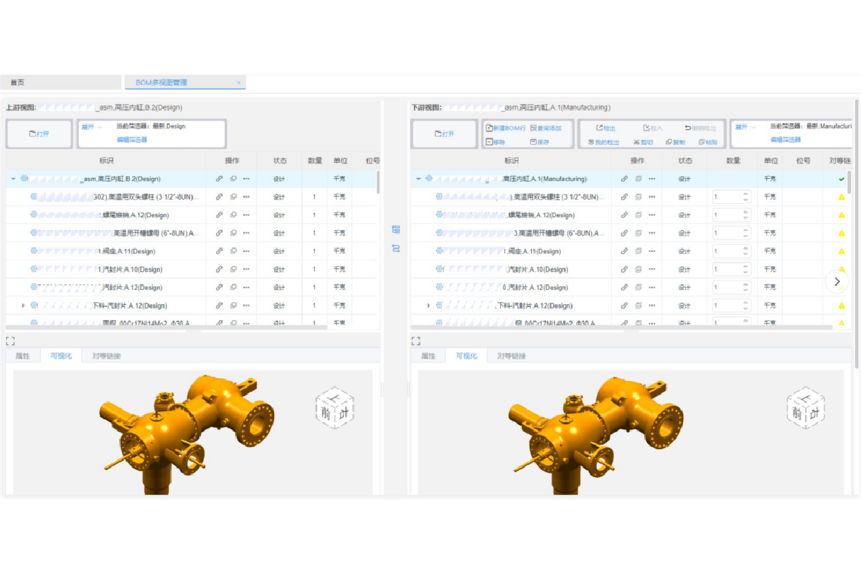The width and height of the screenshot is (861, 574).
Task: Open more options in downstream 螺尾锥销 row
Action: 651,215
